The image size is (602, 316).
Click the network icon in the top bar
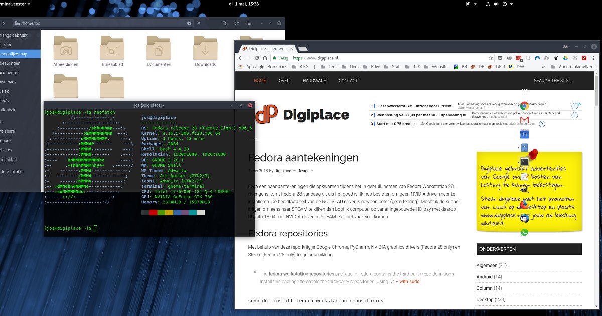click(x=488, y=4)
